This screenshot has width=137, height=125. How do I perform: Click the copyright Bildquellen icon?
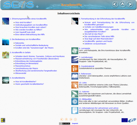point(75,102)
